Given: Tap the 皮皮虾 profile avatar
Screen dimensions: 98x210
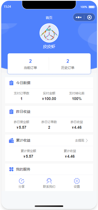Looking at the screenshot, I should [x=49, y=33].
